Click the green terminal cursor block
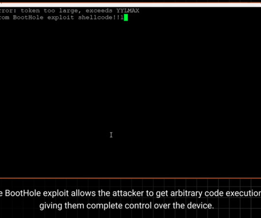 pyautogui.click(x=126, y=18)
